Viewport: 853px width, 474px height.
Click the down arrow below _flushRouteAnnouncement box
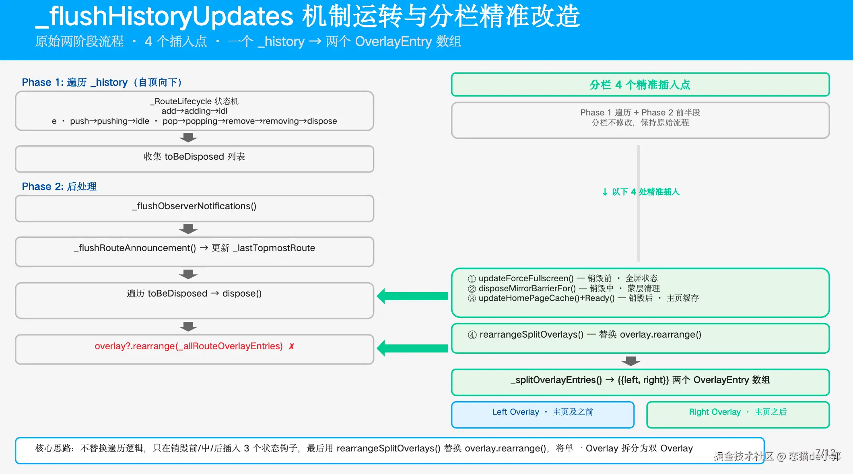pyautogui.click(x=188, y=274)
